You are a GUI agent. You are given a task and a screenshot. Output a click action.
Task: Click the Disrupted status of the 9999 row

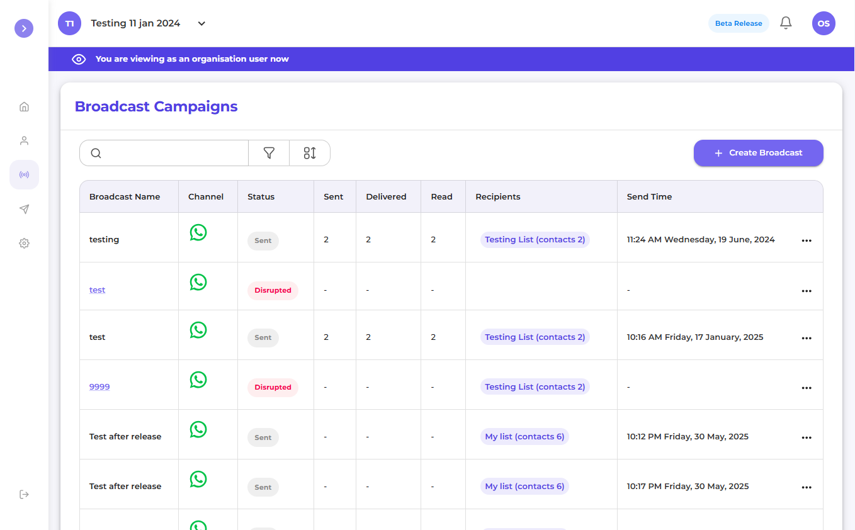273,387
